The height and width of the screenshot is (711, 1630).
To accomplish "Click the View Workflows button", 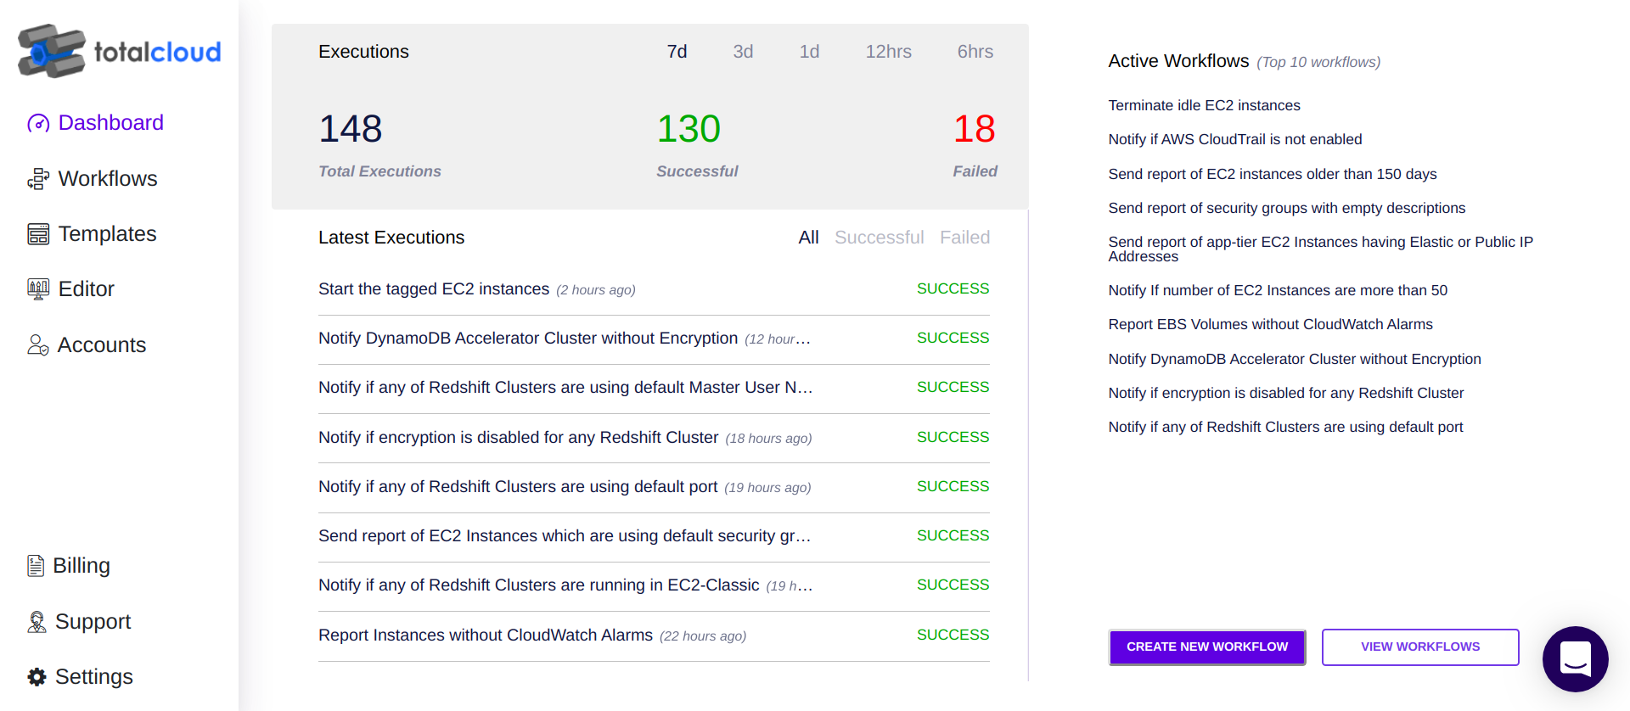I will pyautogui.click(x=1419, y=647).
